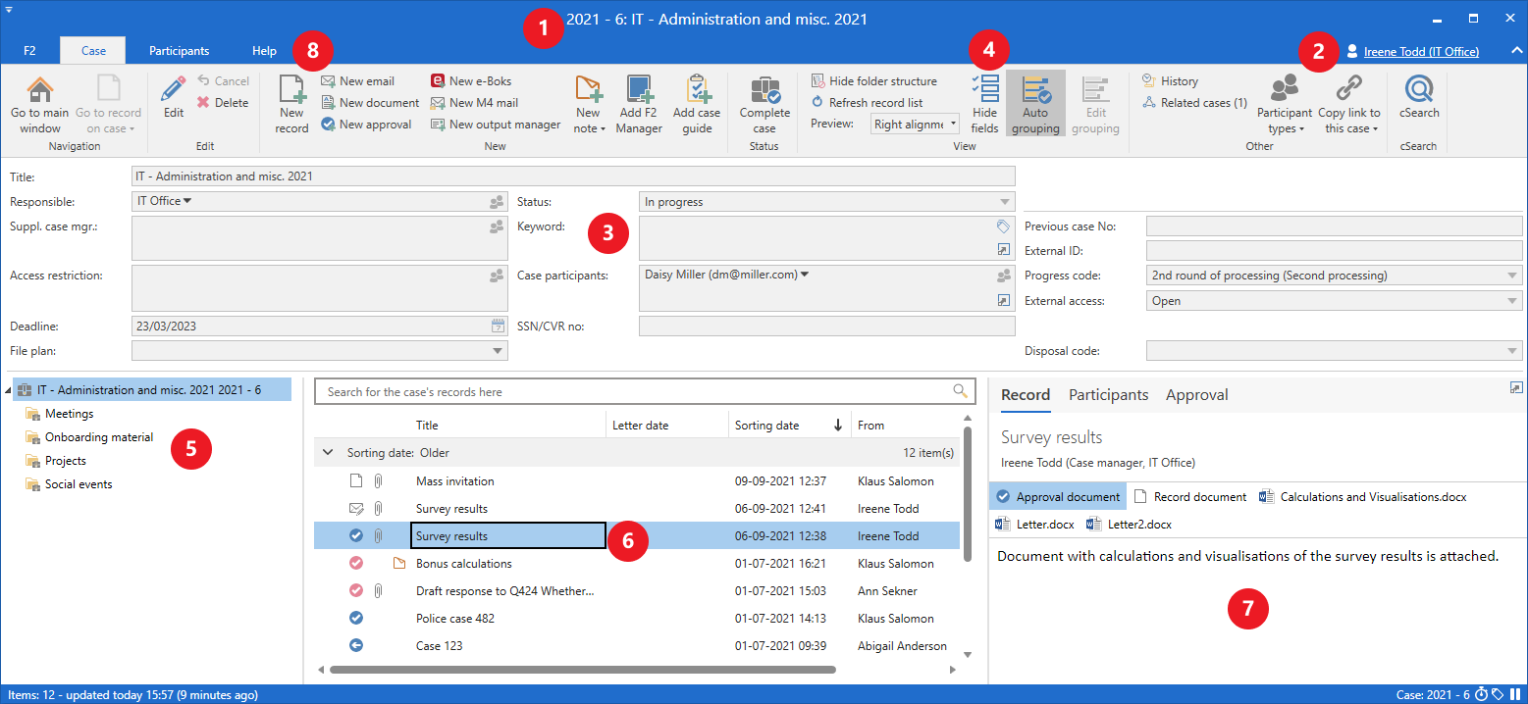Expand the Progress code dropdown
This screenshot has height=704, width=1528.
[x=1511, y=276]
